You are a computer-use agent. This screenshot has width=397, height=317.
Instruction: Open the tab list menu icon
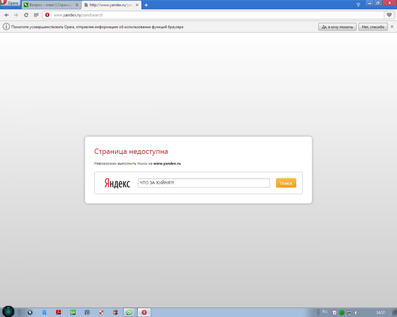[x=358, y=4]
